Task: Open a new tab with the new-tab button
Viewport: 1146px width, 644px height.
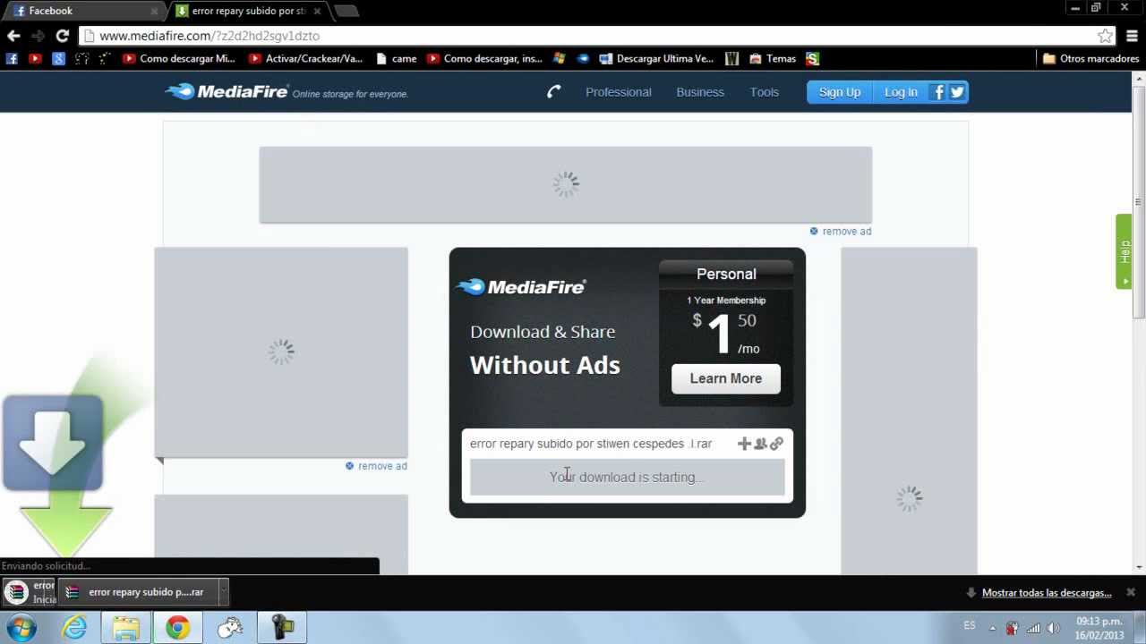Action: point(346,11)
